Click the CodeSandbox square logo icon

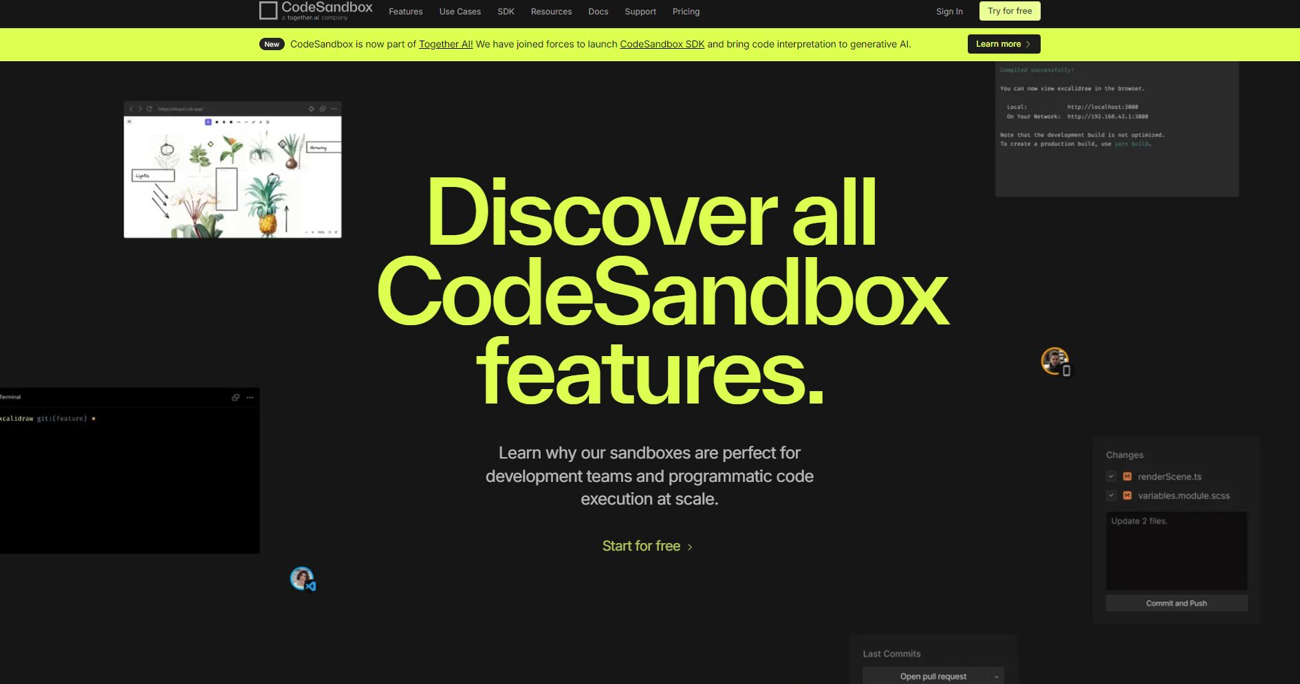point(268,10)
